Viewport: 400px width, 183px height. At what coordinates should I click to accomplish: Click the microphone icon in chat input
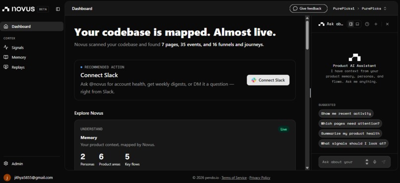coord(375,162)
